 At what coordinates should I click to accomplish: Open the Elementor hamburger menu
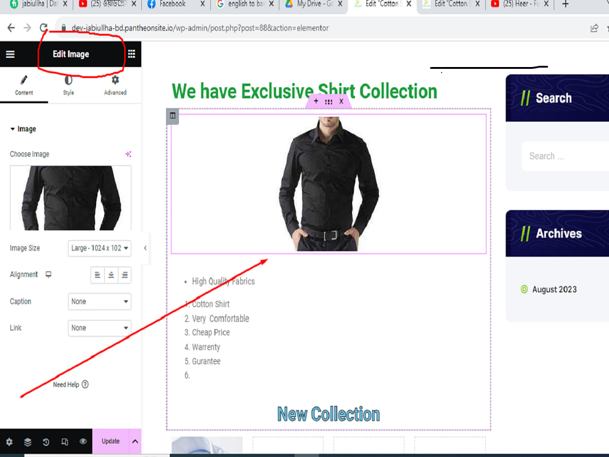pyautogui.click(x=10, y=54)
